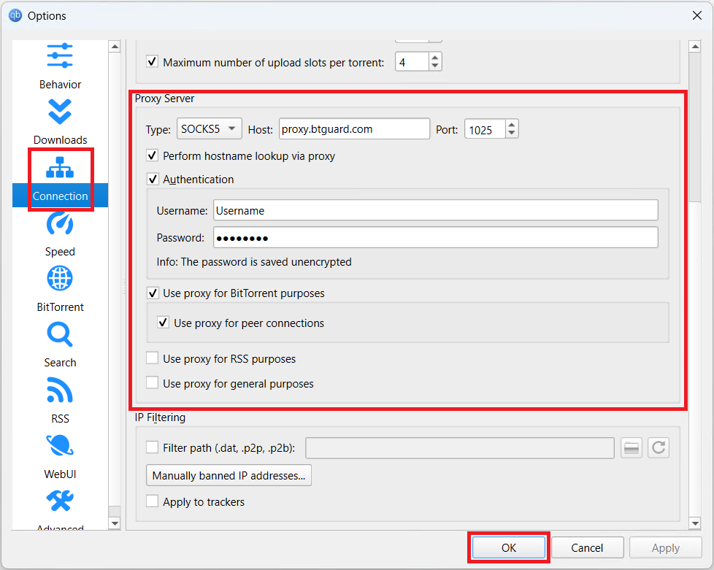Open the Search magnifier icon
The width and height of the screenshot is (714, 570).
tap(60, 334)
